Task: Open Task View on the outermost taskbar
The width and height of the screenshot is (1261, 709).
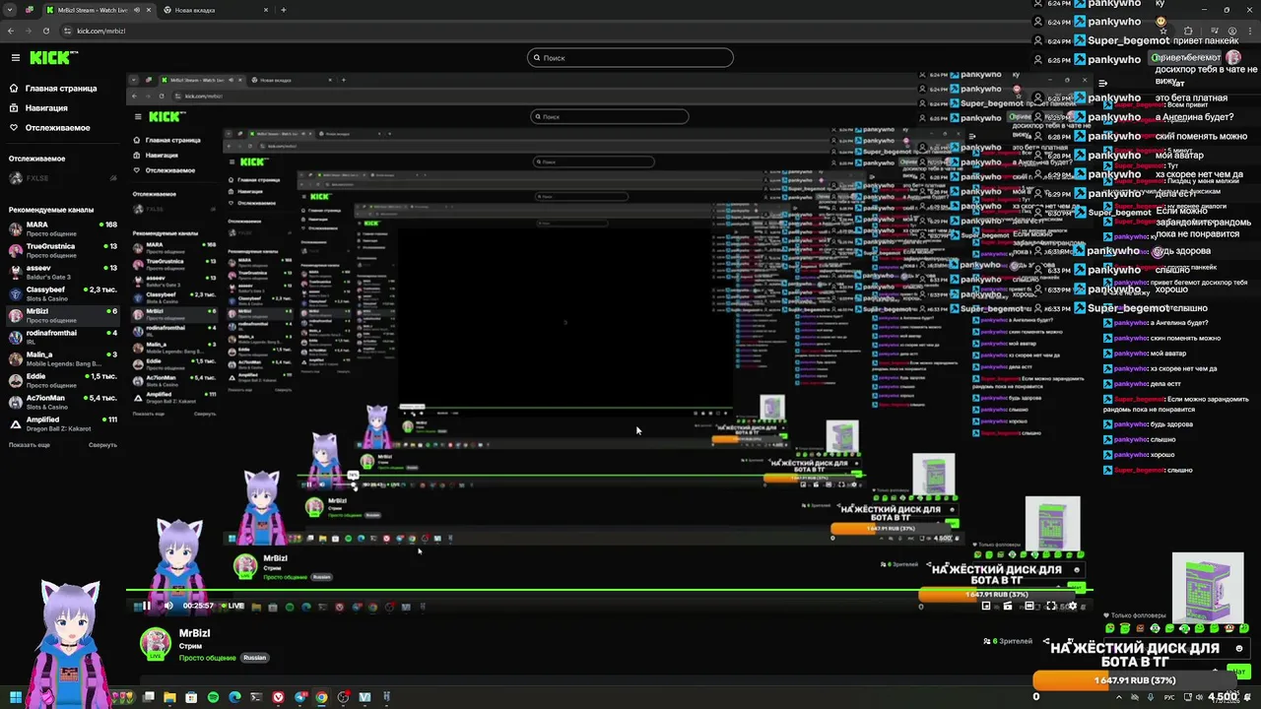Action: click(x=148, y=697)
